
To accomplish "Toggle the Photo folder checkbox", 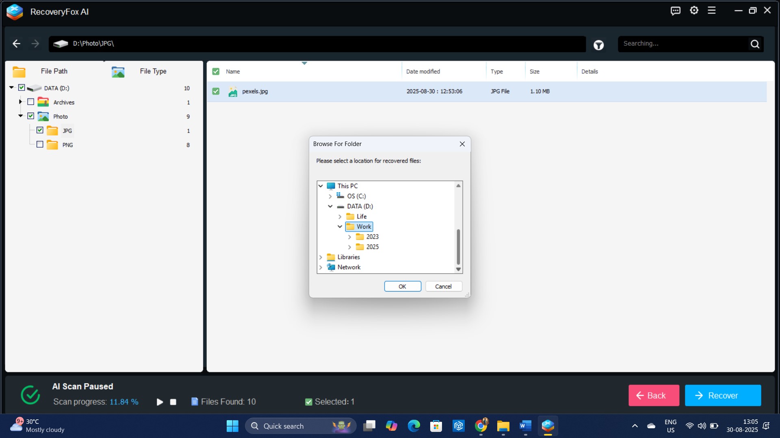I will tap(30, 116).
